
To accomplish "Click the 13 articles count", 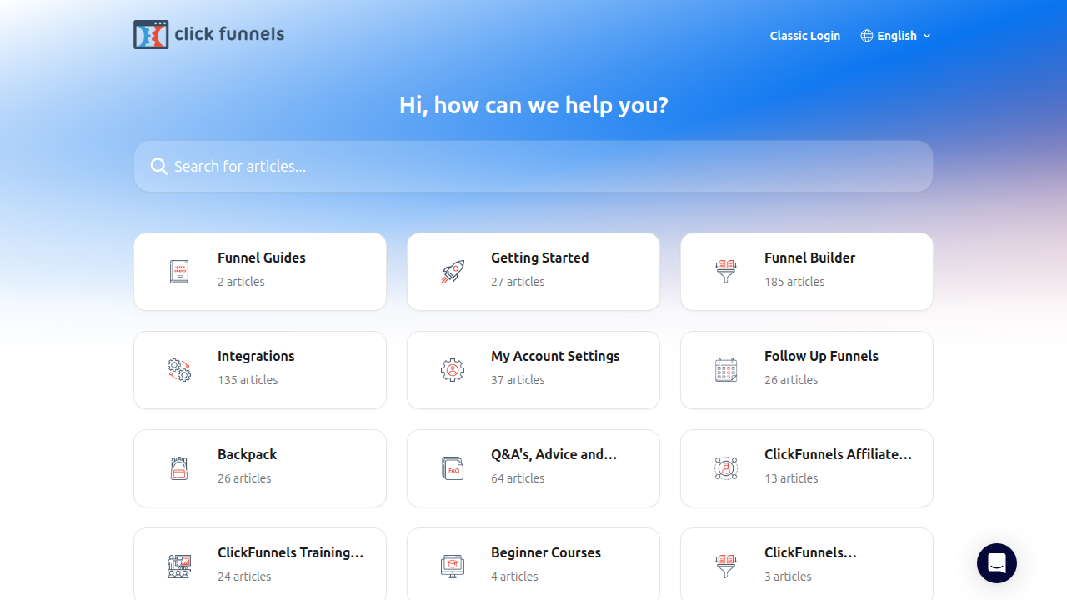I will (x=791, y=478).
